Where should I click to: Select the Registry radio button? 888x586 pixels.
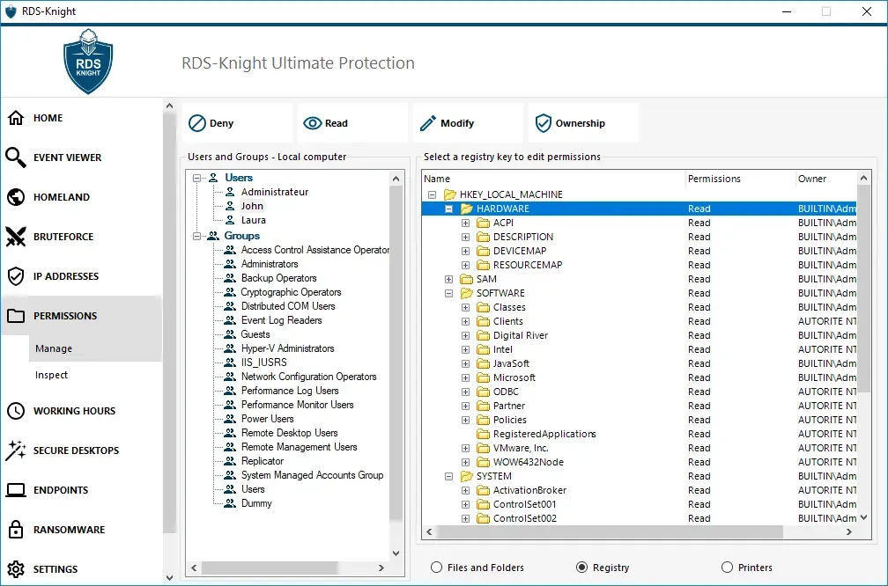coord(581,568)
